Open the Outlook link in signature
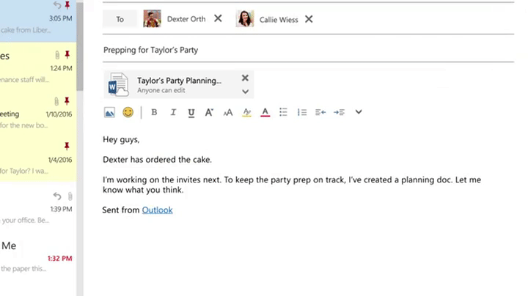The width and height of the screenshot is (528, 296). tap(157, 210)
